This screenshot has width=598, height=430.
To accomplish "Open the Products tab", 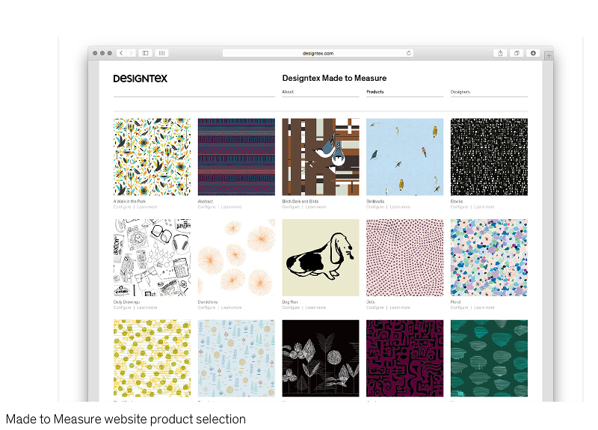I will (375, 91).
